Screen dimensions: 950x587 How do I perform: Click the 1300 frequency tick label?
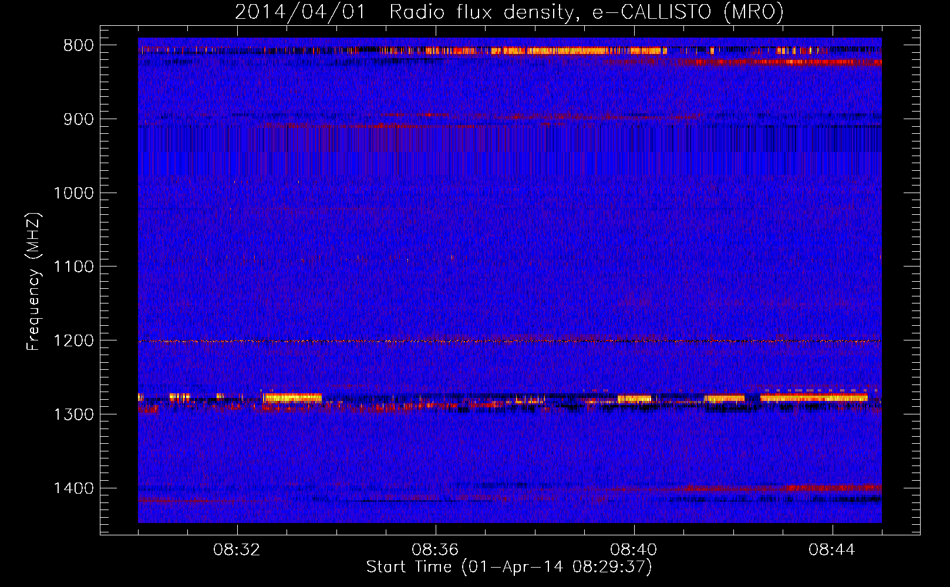(73, 414)
